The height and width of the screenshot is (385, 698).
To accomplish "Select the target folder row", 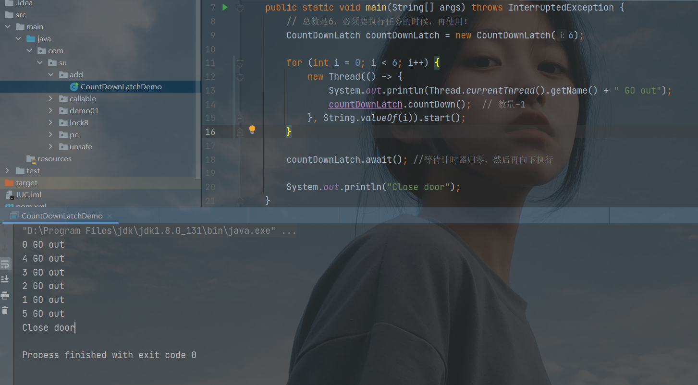I will 100,183.
